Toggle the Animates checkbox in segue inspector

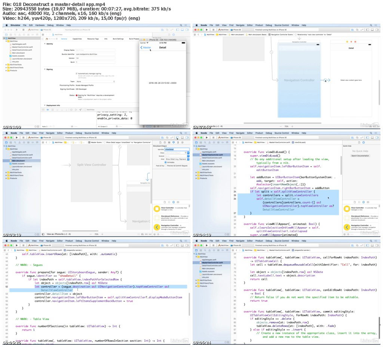coord(166,162)
